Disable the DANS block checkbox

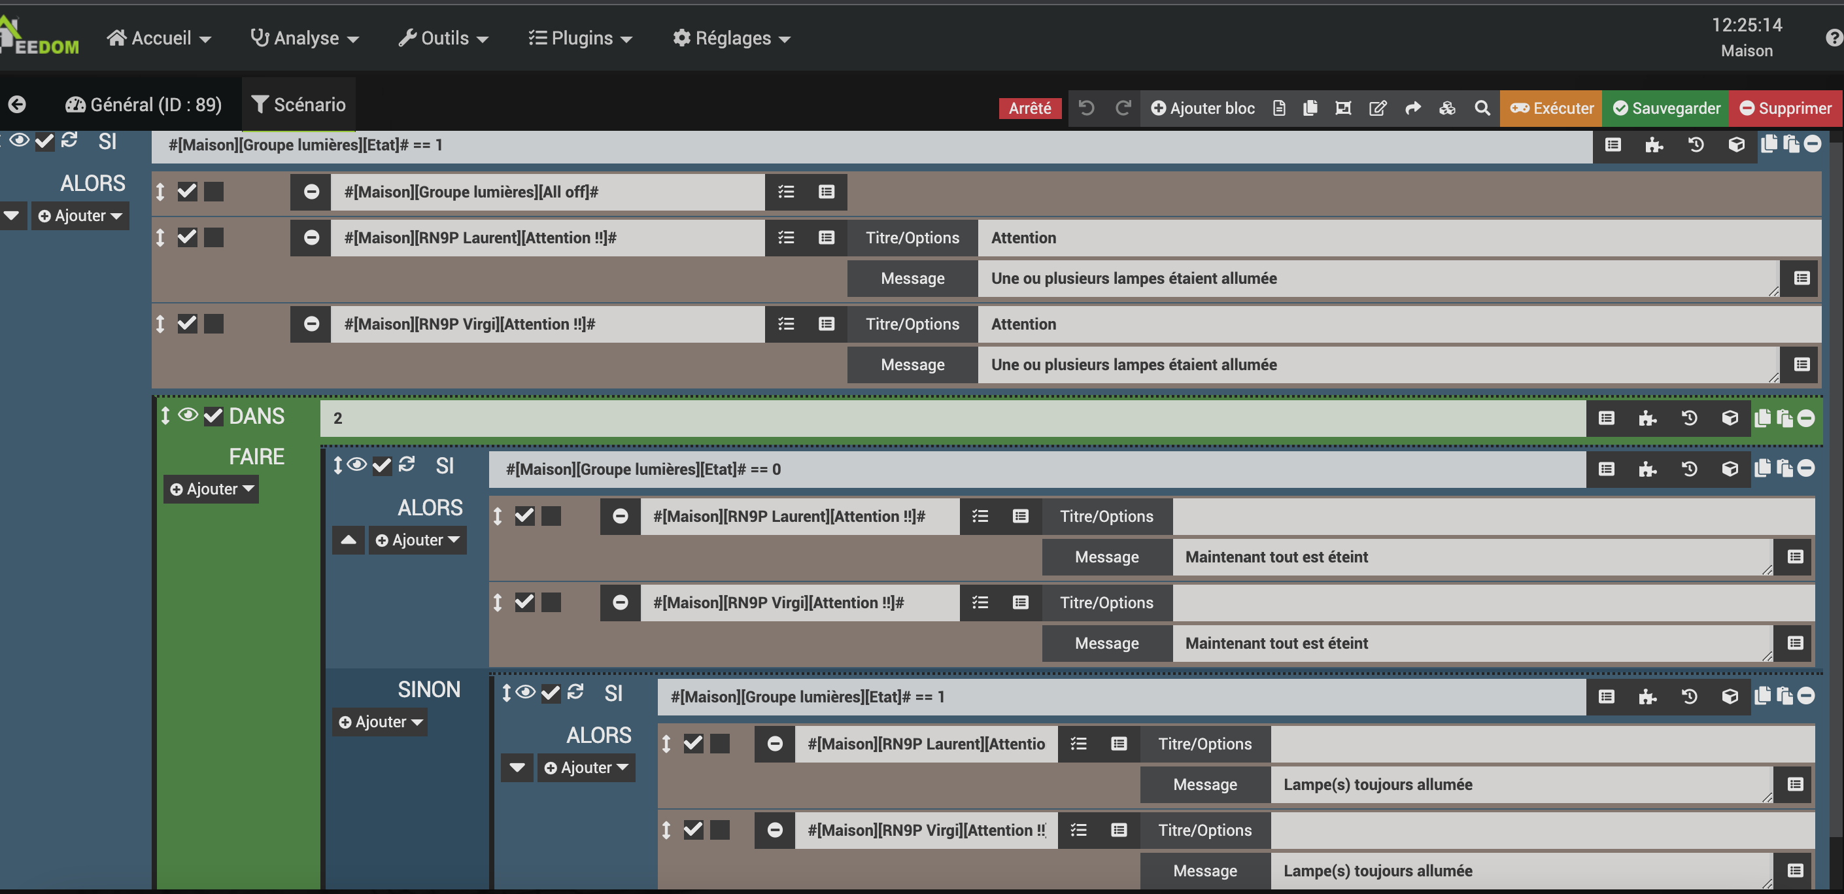(x=213, y=417)
